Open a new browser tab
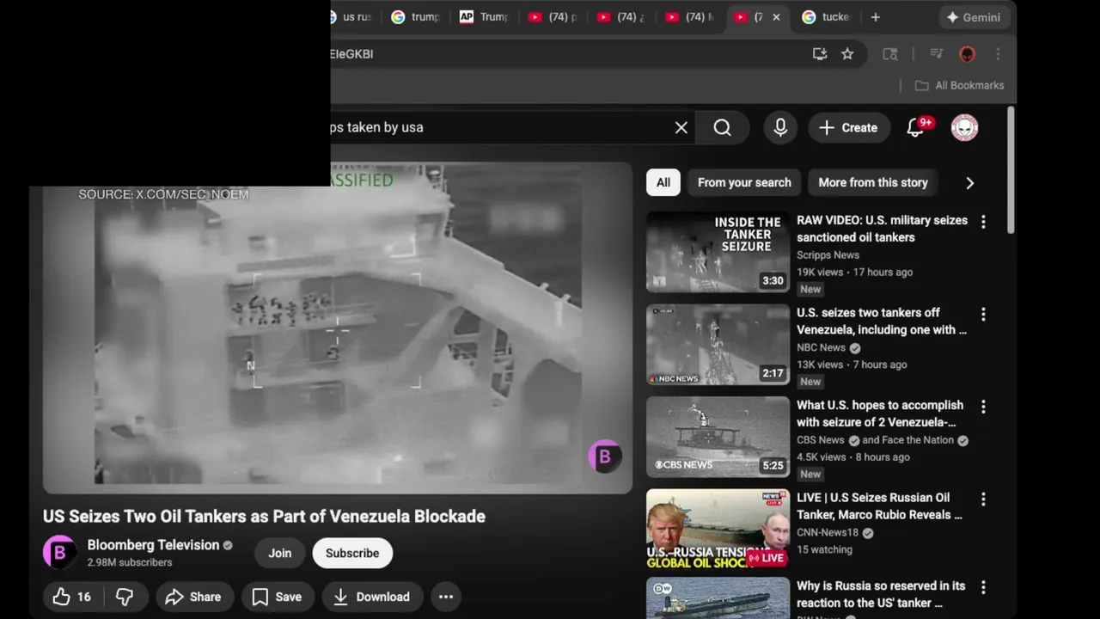The height and width of the screenshot is (619, 1100). (x=875, y=17)
